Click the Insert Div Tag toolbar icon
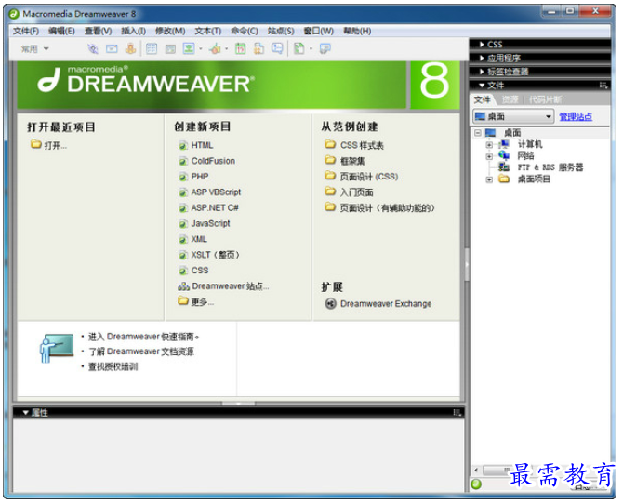Screen dimensions: 623x504 pos(170,49)
